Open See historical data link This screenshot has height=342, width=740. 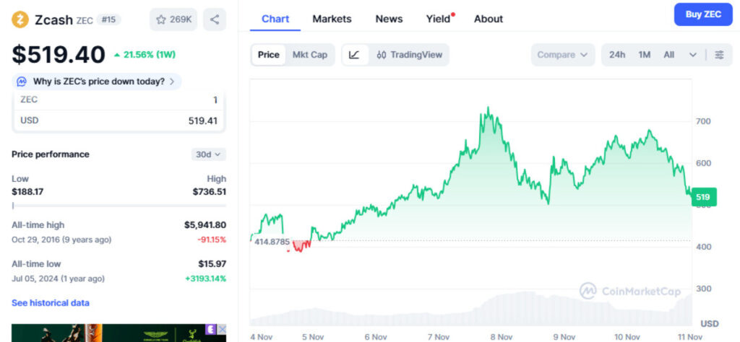[x=51, y=303]
